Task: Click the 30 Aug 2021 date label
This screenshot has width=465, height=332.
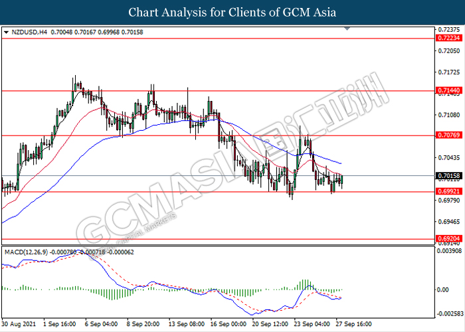Action: (19, 324)
